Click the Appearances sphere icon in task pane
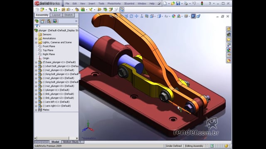 (229, 50)
